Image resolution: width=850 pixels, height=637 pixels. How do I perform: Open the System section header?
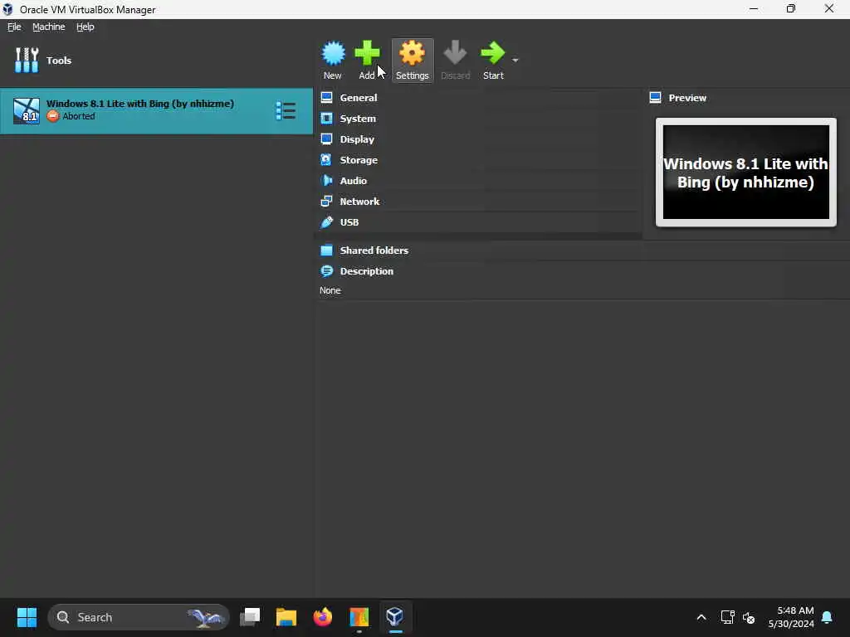click(358, 118)
